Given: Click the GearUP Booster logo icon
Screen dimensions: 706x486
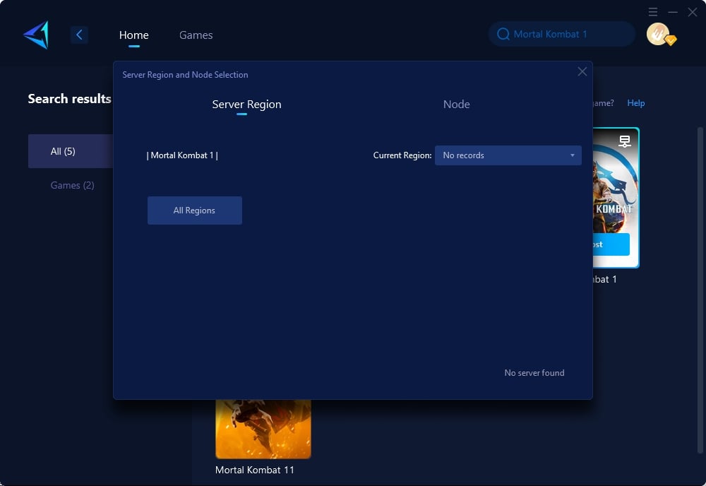Looking at the screenshot, I should [36, 35].
